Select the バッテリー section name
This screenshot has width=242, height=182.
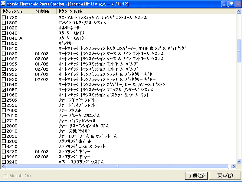[x=67, y=43]
